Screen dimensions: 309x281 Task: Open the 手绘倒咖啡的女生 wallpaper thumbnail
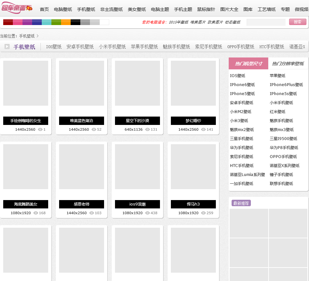(26, 83)
